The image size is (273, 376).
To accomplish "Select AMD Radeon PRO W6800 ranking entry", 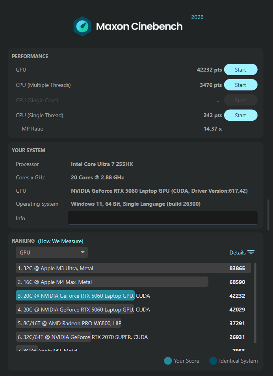I will (133, 323).
